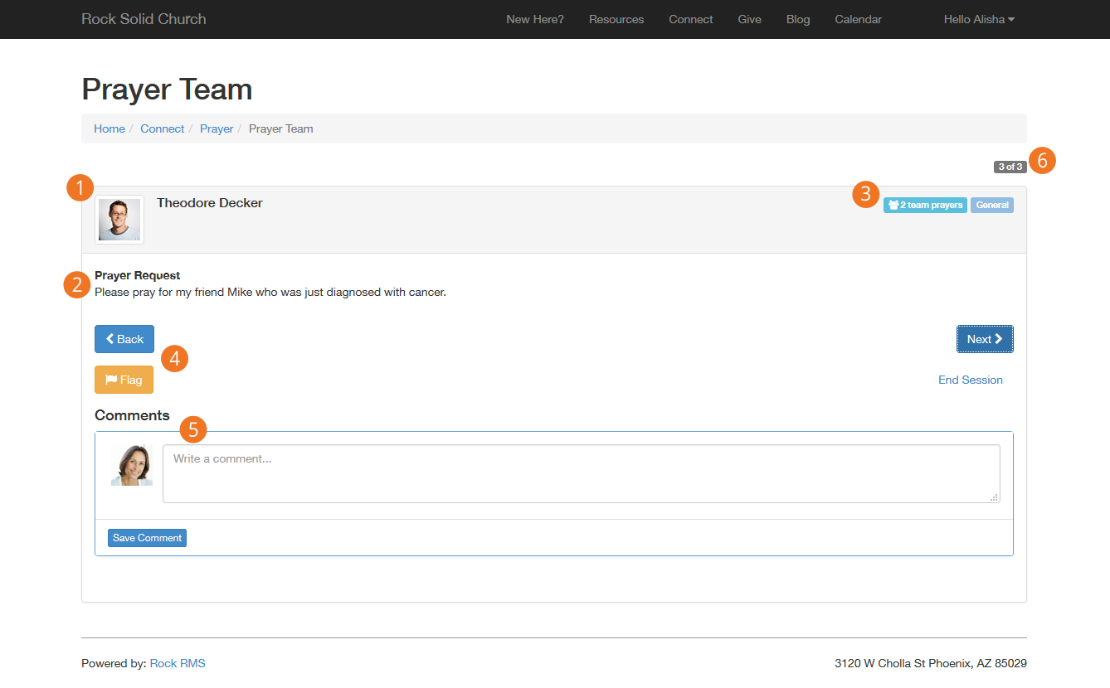Click the commenter's avatar photo
The height and width of the screenshot is (688, 1110).
coord(132,465)
